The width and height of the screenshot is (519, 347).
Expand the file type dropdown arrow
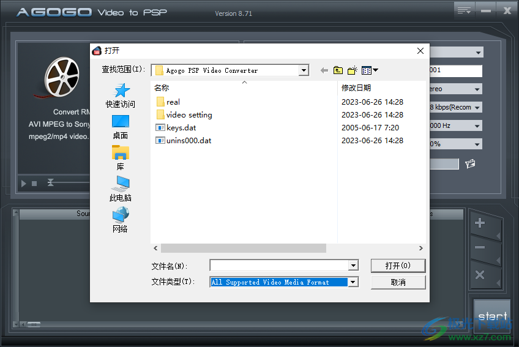(354, 282)
